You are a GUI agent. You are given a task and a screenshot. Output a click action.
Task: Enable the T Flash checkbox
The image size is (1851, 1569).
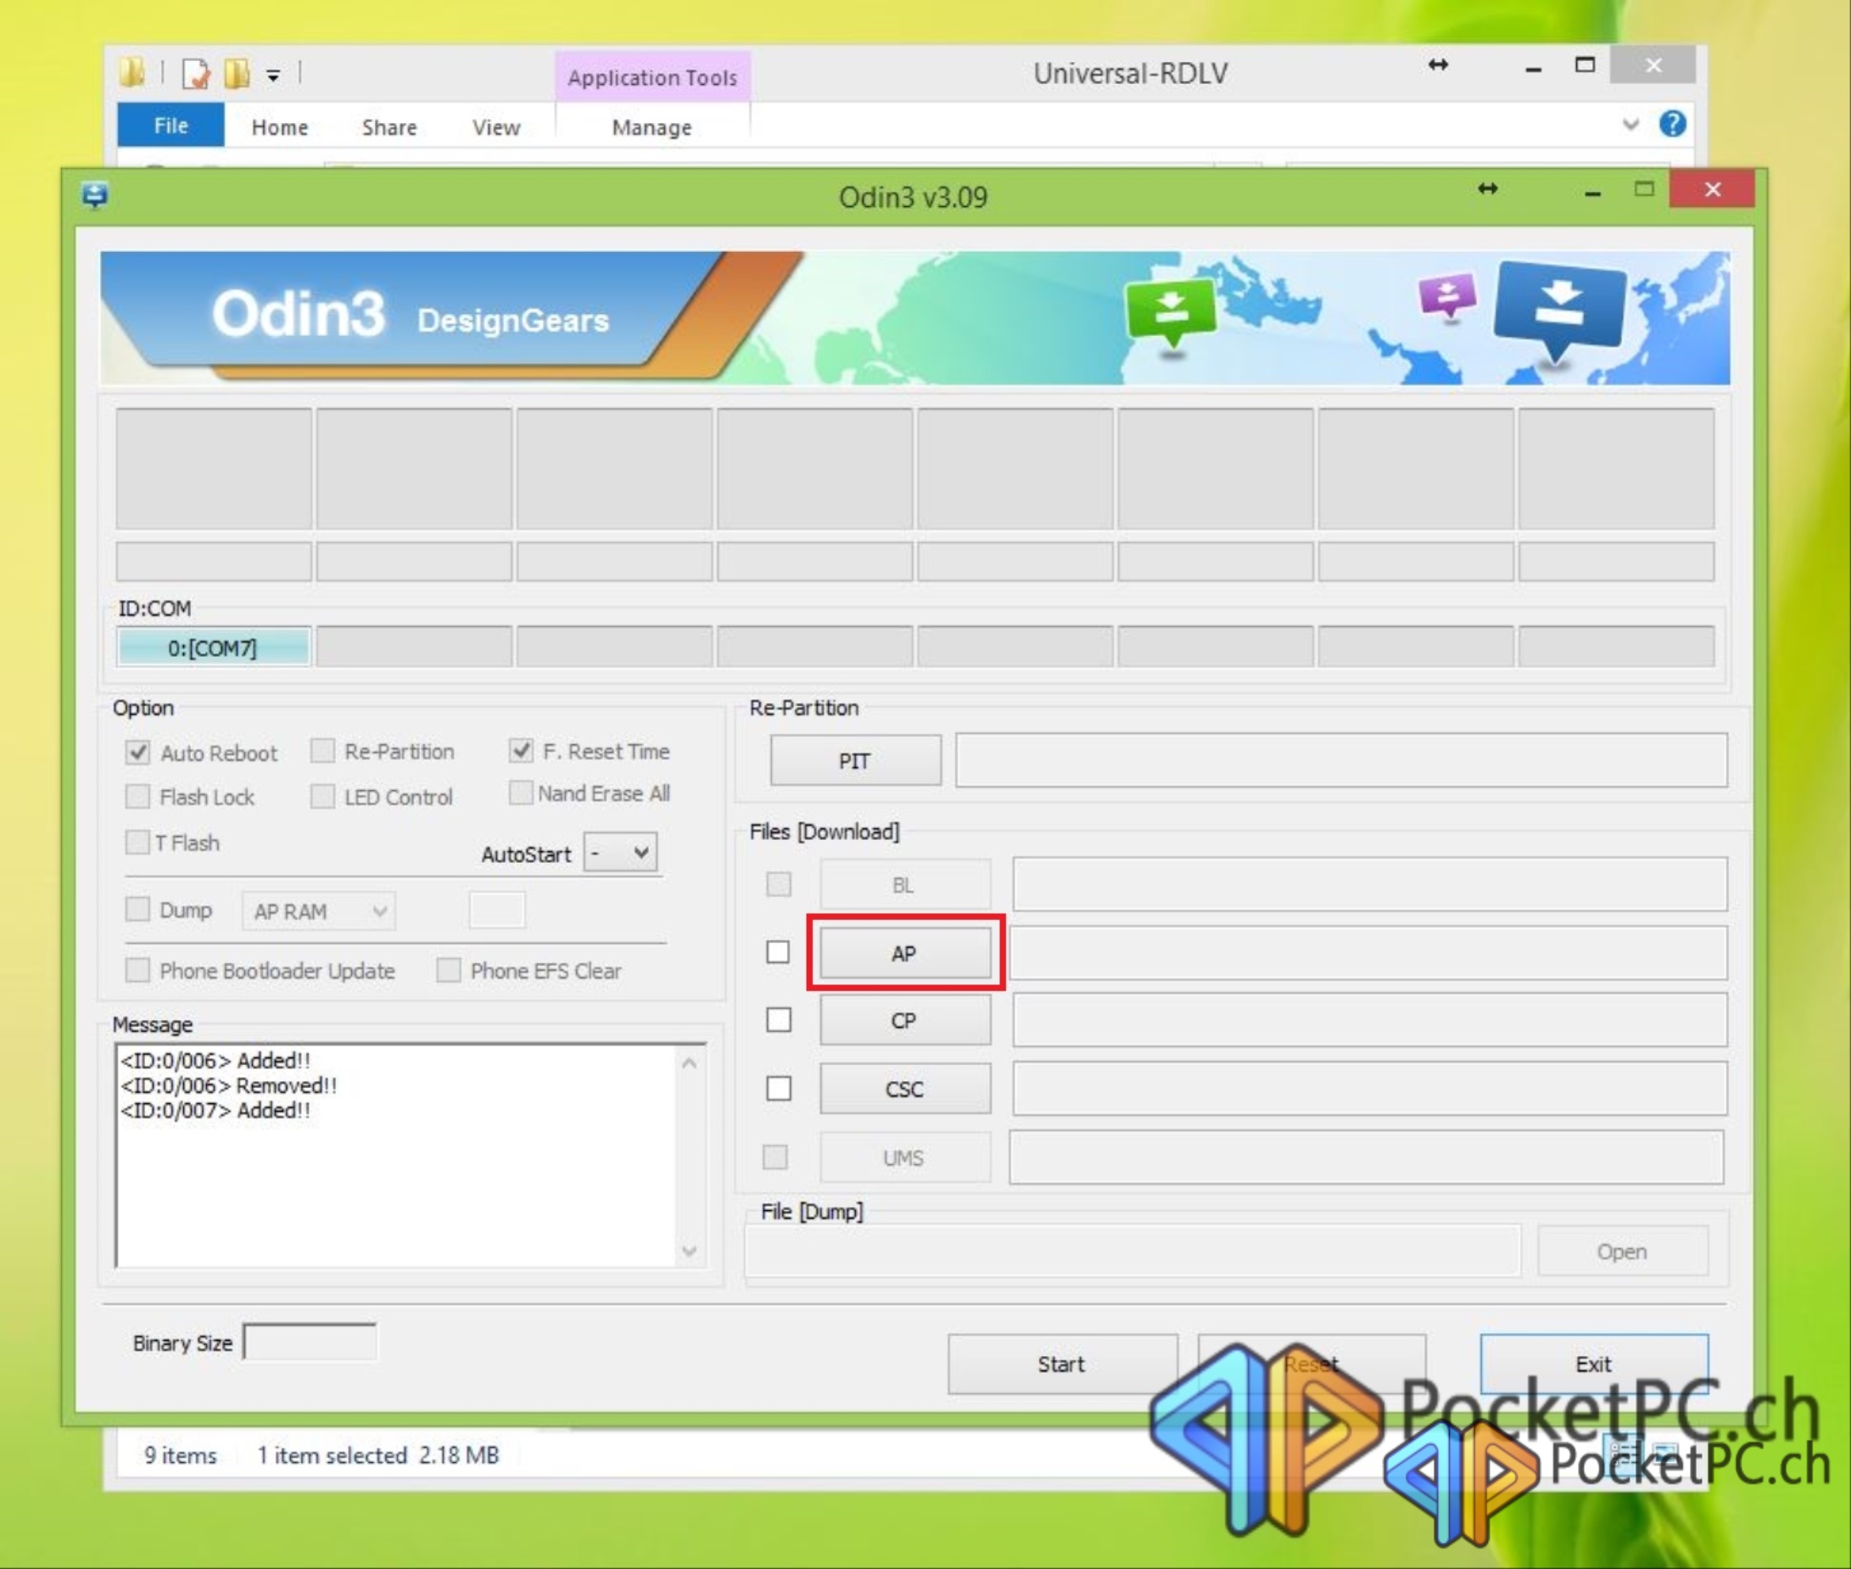(137, 842)
